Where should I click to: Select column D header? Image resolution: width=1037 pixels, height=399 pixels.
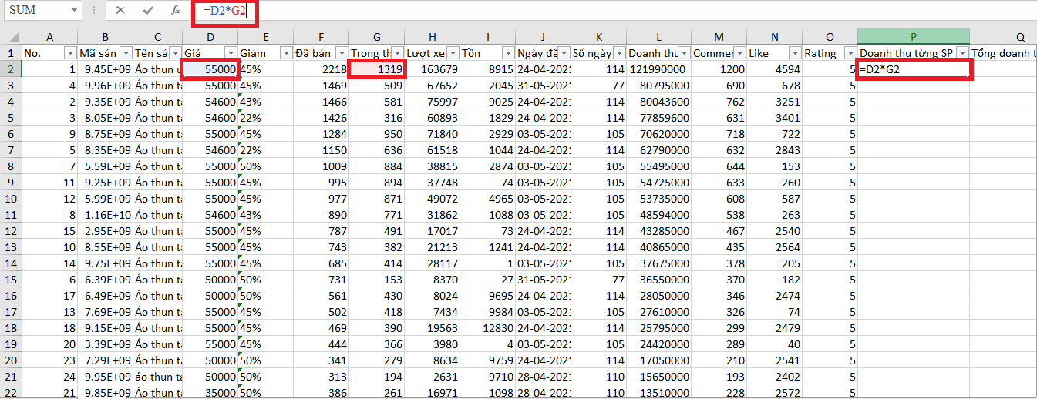[x=210, y=37]
